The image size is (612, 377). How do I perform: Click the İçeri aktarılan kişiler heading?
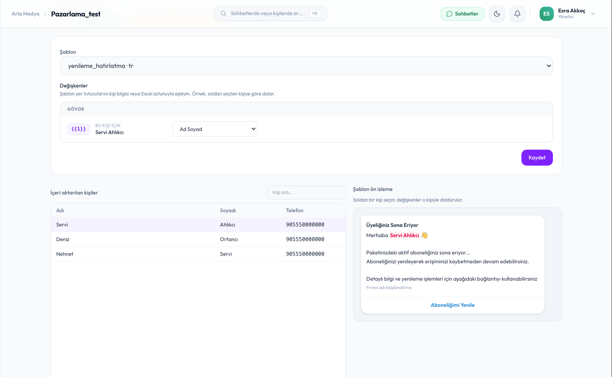coord(74,193)
